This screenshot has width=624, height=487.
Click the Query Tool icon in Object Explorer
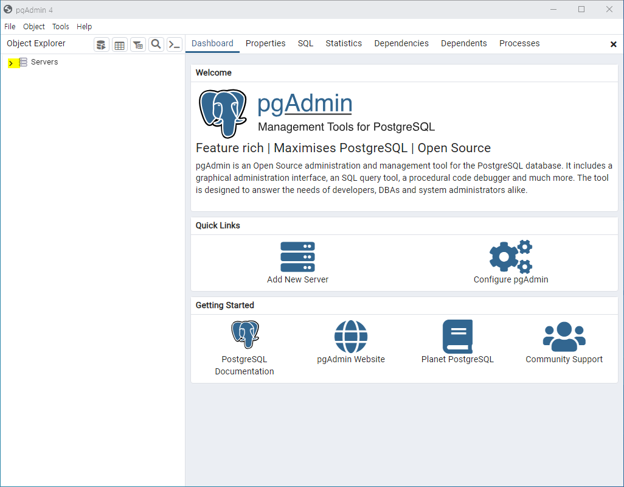pos(102,44)
